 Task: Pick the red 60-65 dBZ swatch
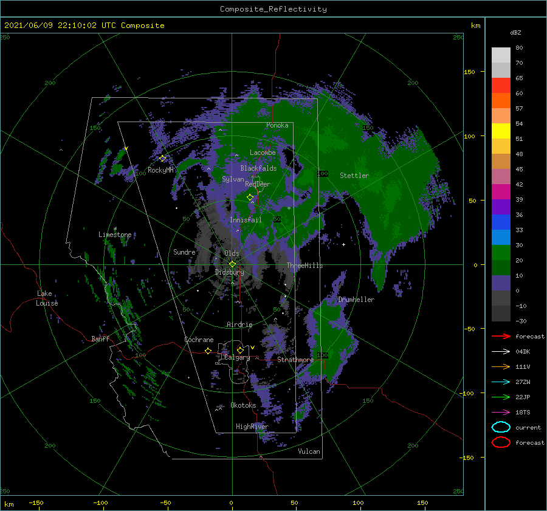click(501, 86)
